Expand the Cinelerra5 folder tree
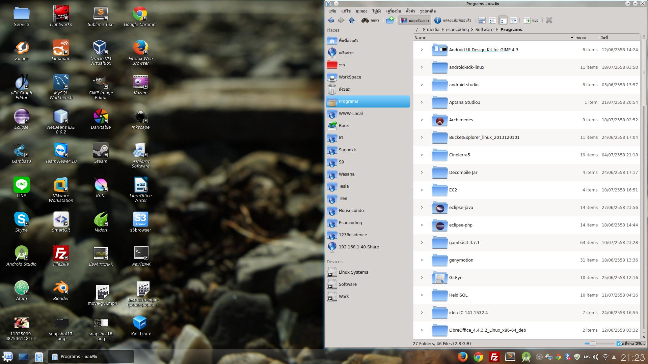Viewport: 648px width, 364px height. (422, 155)
